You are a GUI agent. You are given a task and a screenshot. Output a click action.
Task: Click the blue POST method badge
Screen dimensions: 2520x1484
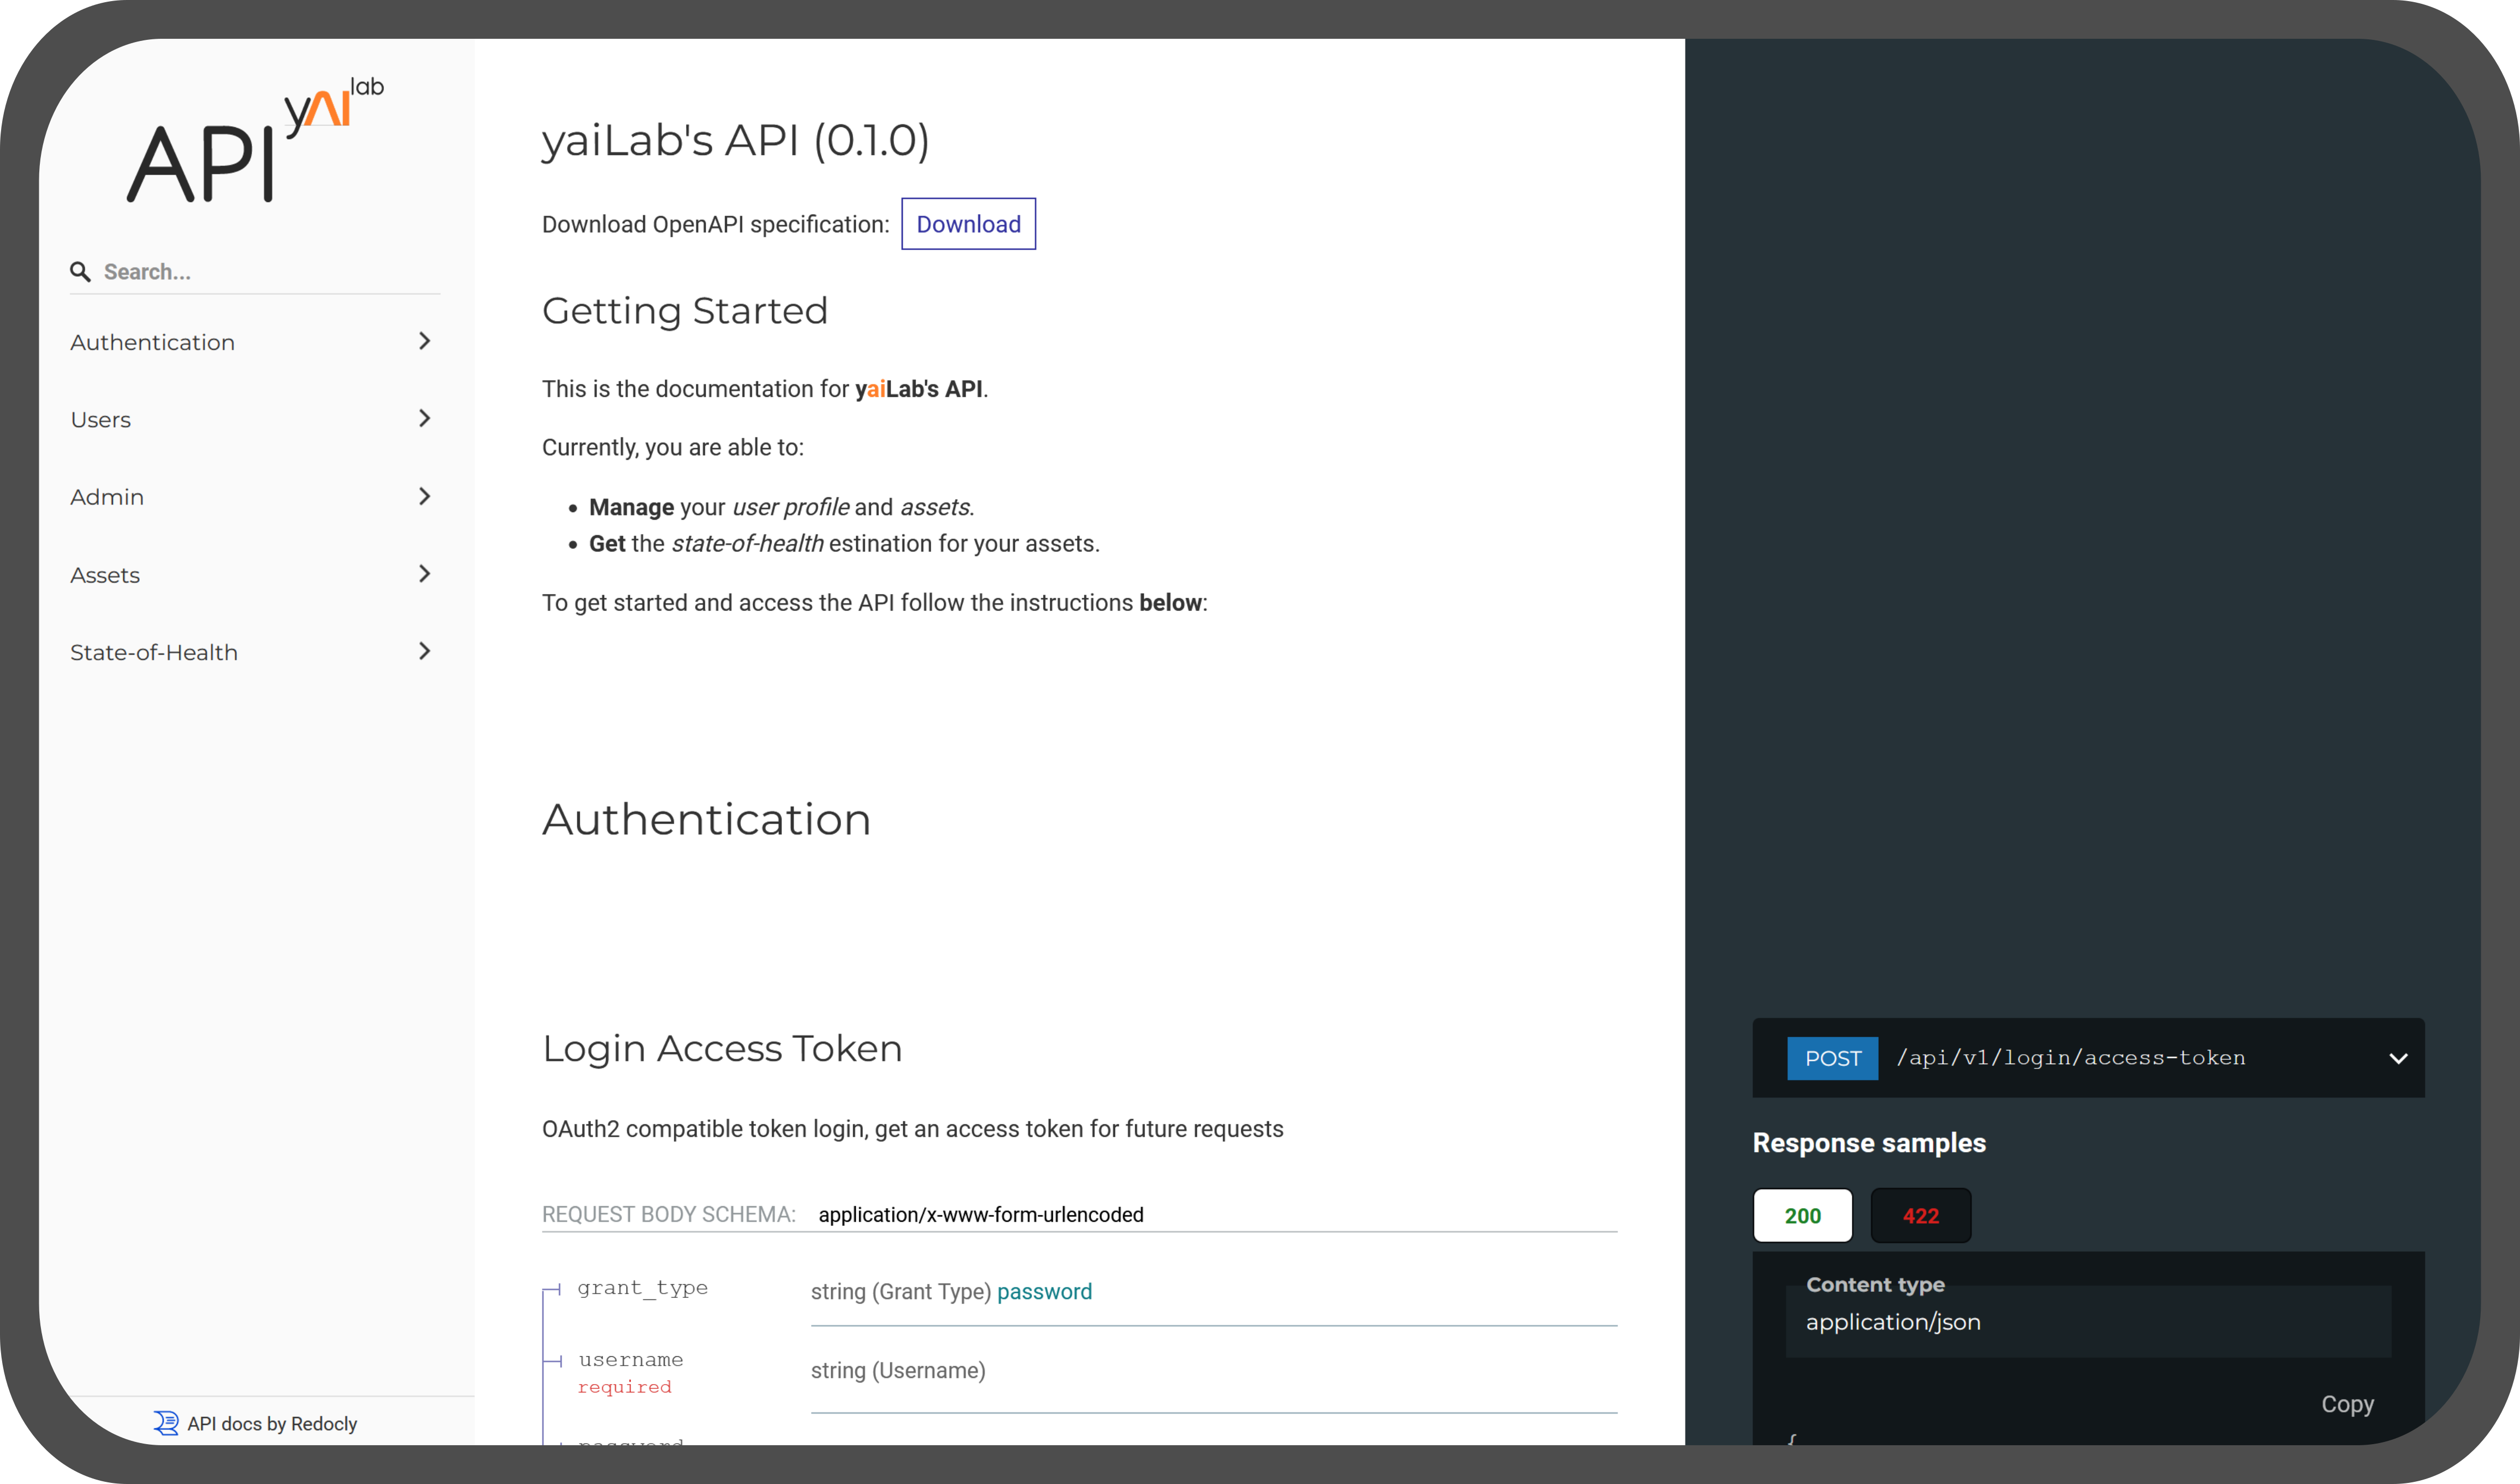1832,1058
